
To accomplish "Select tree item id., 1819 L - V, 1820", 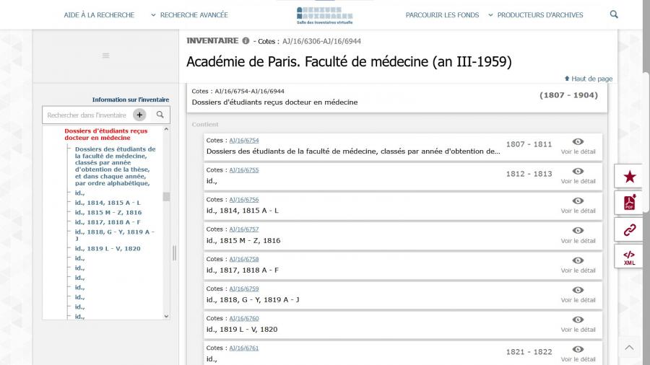I will point(108,249).
